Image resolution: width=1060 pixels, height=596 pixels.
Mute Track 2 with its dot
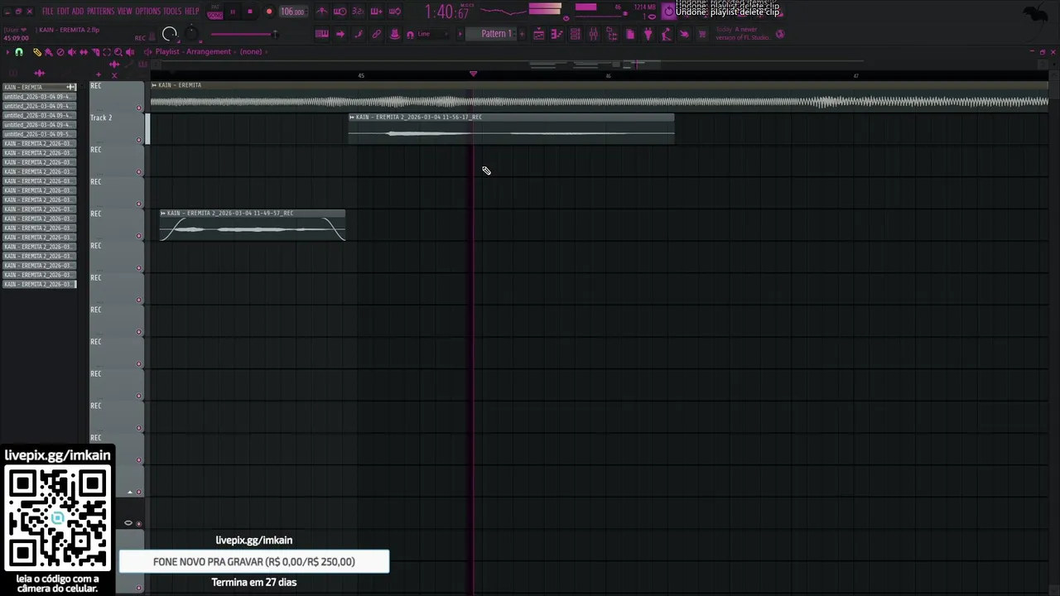(x=139, y=140)
